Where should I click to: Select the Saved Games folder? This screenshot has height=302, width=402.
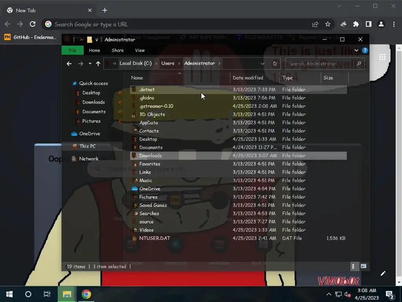tap(238, 205)
